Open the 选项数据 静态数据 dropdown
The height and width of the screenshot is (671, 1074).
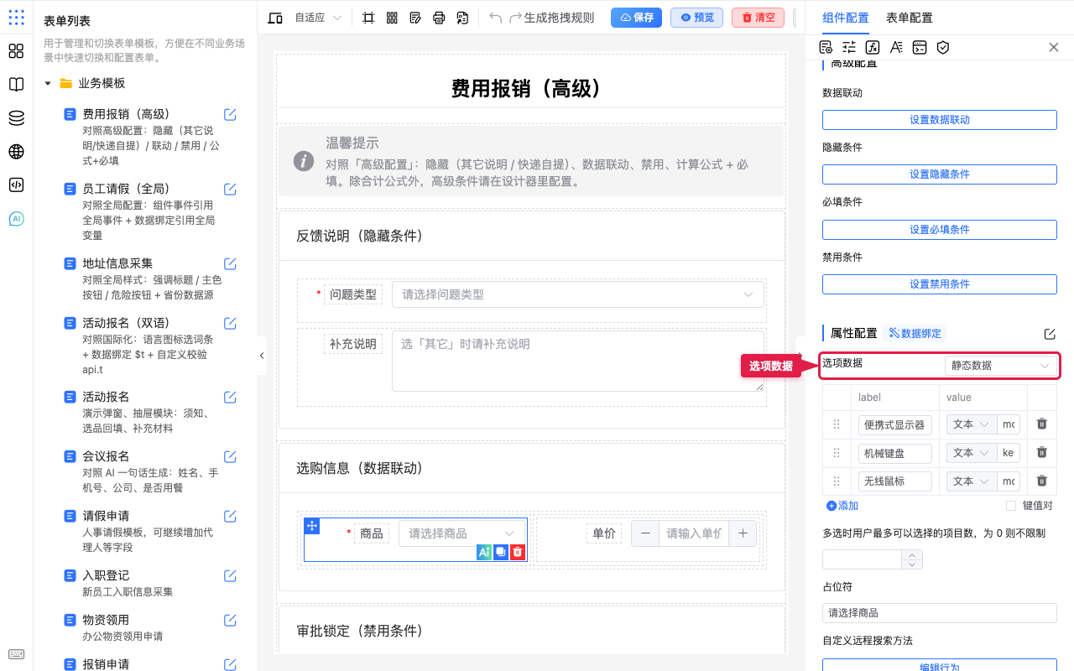[1000, 366]
